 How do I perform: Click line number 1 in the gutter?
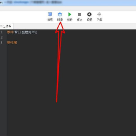pyautogui.click(x=2, y=32)
